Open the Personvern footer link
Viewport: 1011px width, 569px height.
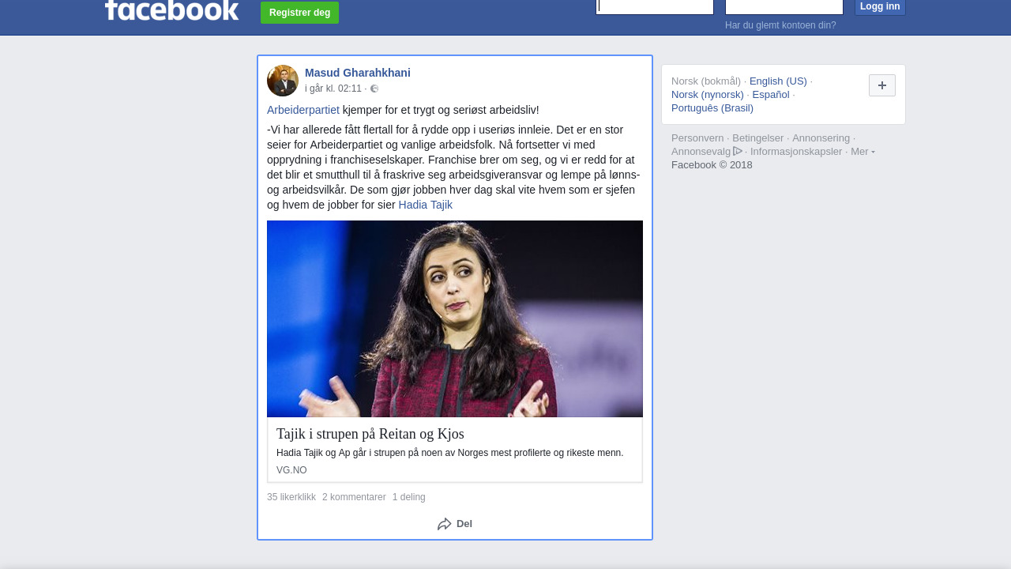point(697,138)
